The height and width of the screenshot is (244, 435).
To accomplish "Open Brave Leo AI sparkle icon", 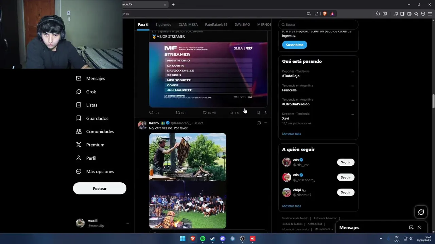I will click(x=416, y=14).
